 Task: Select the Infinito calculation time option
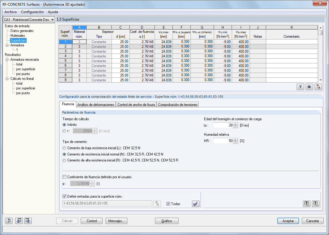click(x=64, y=125)
